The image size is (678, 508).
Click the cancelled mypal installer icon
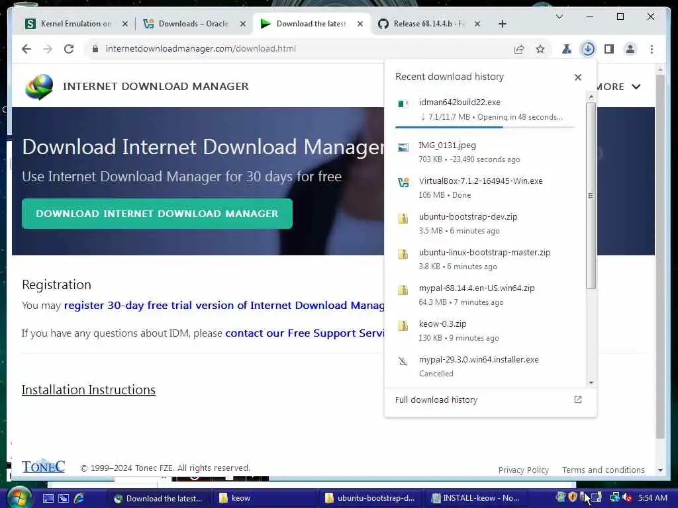coord(403,361)
